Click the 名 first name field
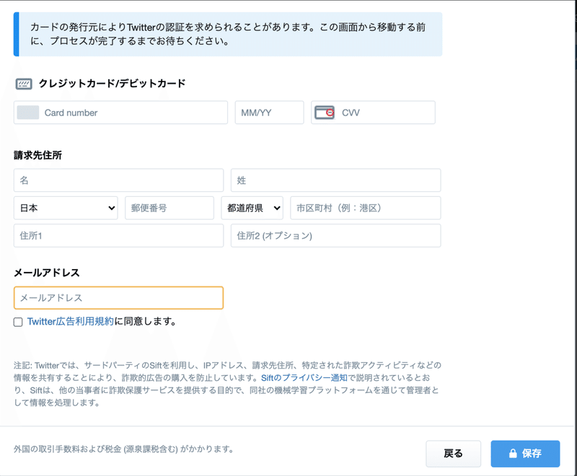The image size is (577, 476). tap(118, 180)
